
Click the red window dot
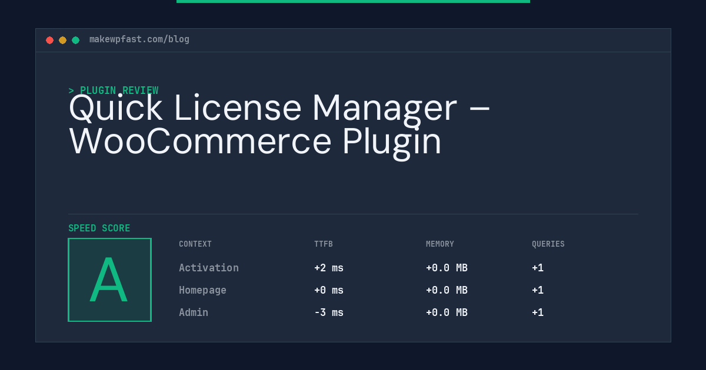49,40
